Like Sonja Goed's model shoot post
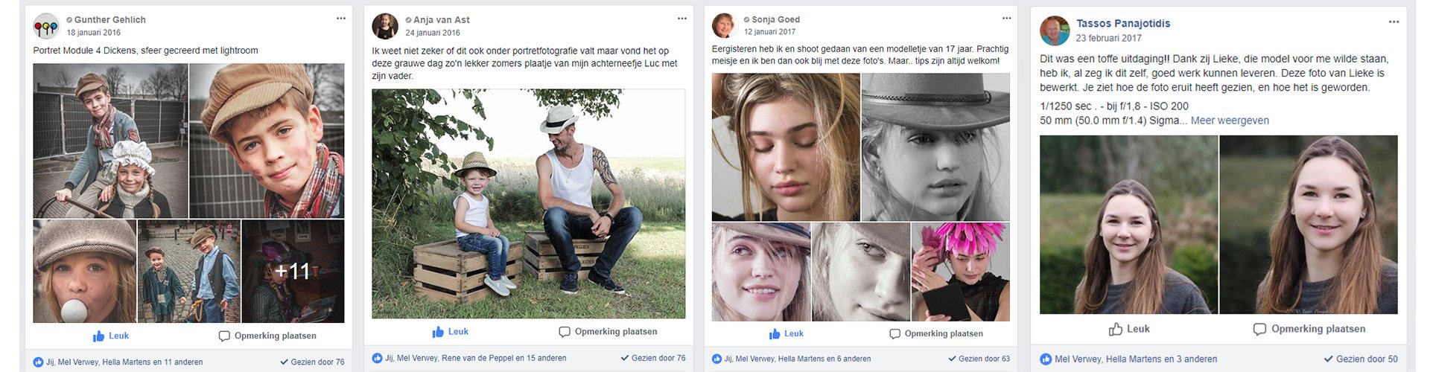 click(786, 334)
